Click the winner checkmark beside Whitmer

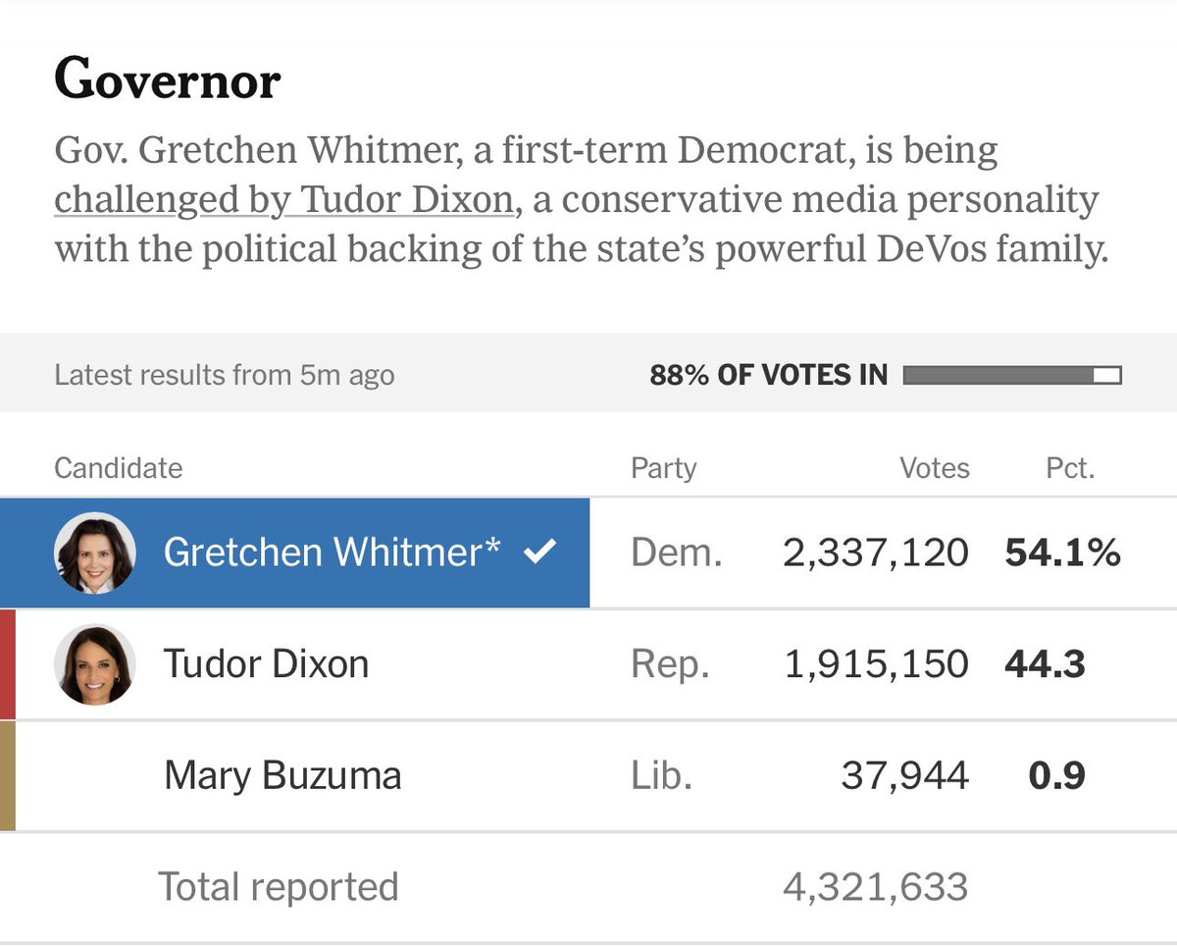(x=539, y=552)
